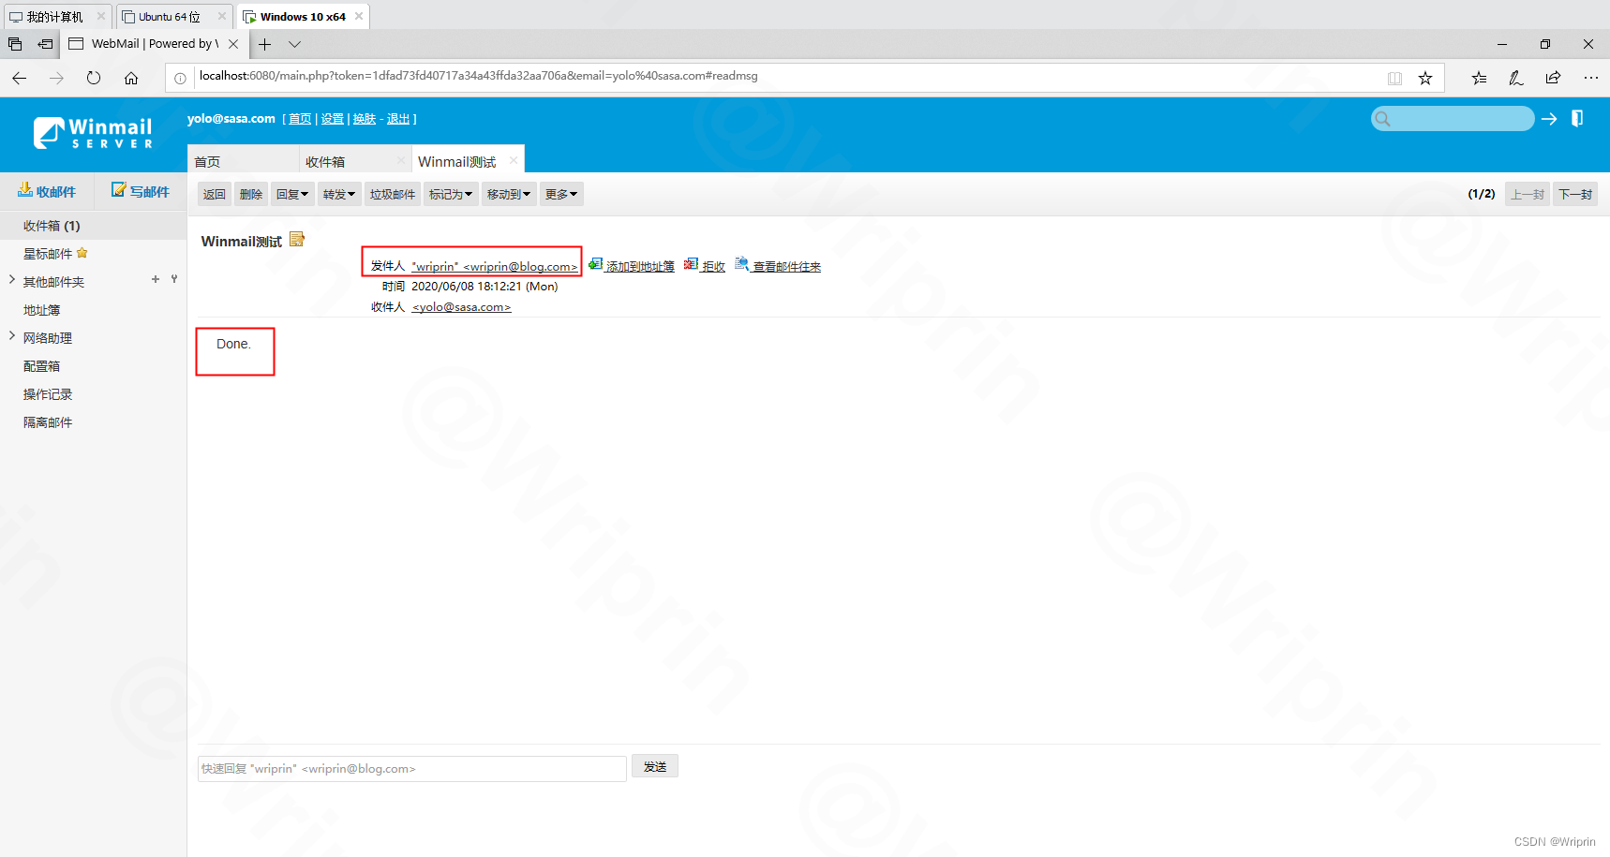
Task: Click the 拒收 reject-sender icon
Action: pyautogui.click(x=692, y=263)
